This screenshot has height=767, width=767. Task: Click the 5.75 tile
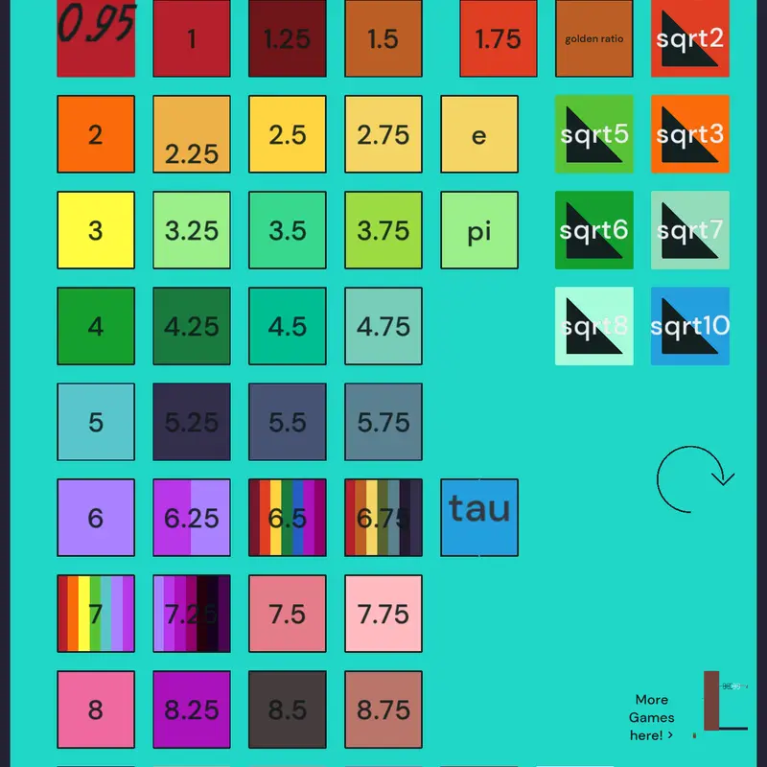(383, 422)
